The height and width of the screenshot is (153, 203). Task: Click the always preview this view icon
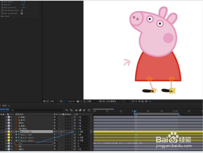pos(45,101)
